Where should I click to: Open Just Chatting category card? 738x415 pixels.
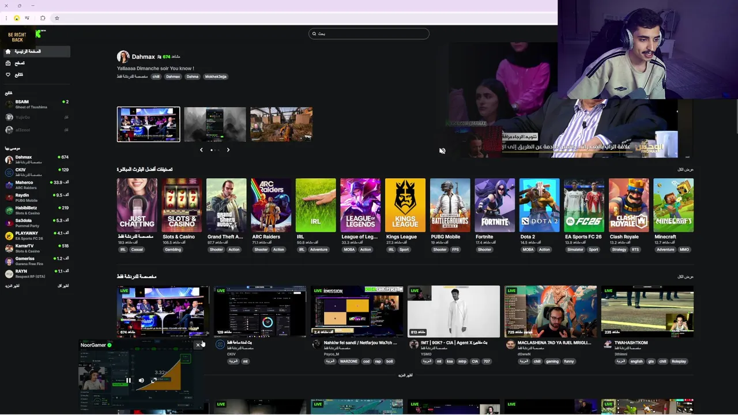coord(137,205)
